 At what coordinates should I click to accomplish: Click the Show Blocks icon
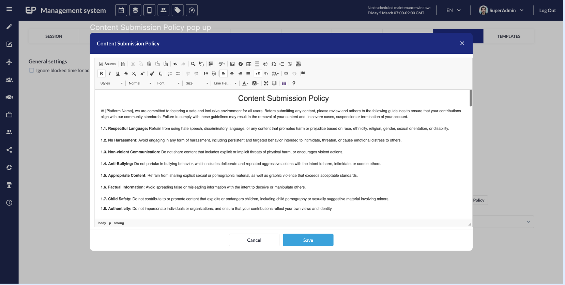point(274,83)
